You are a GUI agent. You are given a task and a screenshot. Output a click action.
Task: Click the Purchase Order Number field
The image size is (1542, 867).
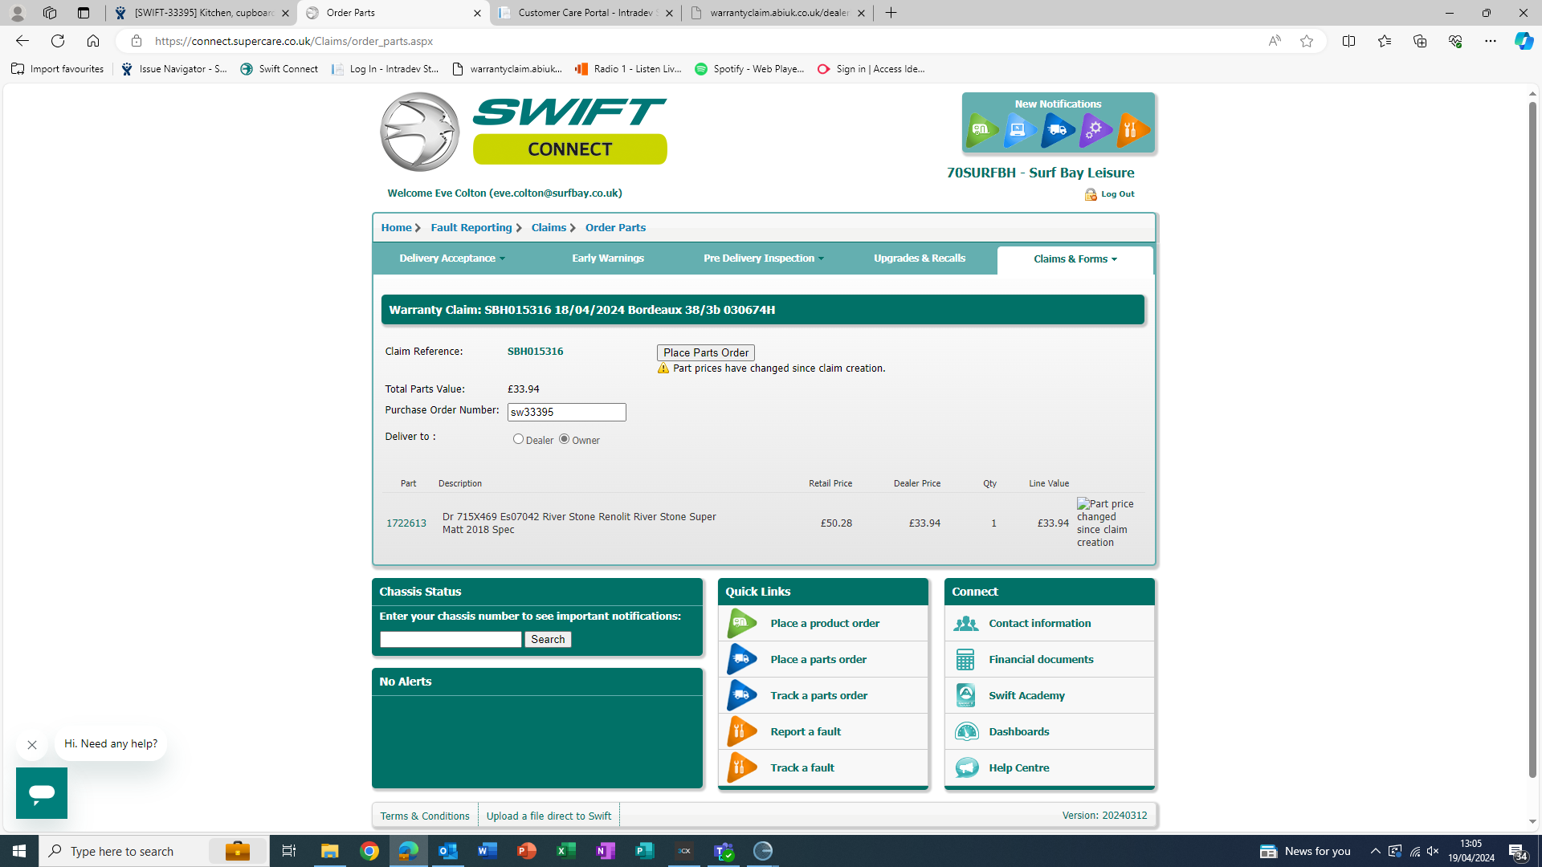click(x=566, y=412)
